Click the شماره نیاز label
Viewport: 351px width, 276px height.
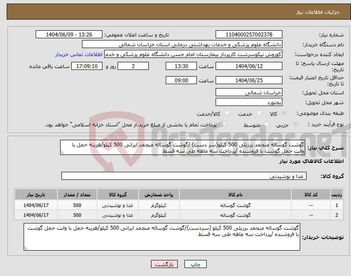(331, 35)
